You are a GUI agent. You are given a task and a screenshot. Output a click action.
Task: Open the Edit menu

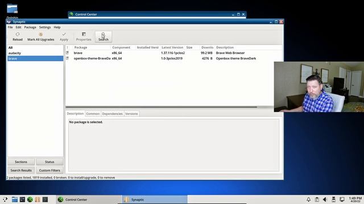(x=18, y=27)
